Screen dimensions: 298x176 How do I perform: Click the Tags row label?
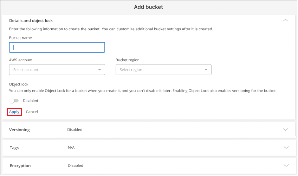pyautogui.click(x=14, y=148)
